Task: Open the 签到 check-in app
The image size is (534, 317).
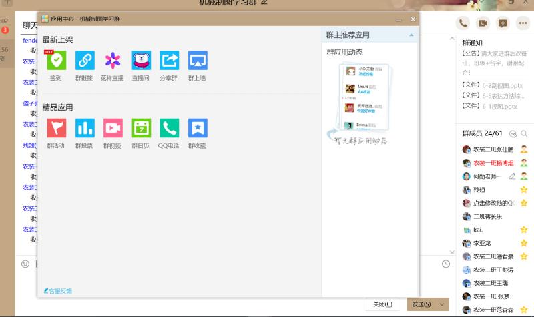Action: pos(57,61)
